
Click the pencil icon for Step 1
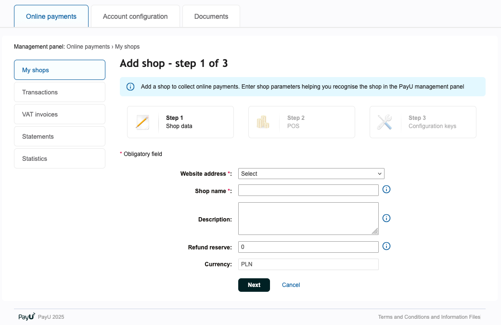pos(142,122)
